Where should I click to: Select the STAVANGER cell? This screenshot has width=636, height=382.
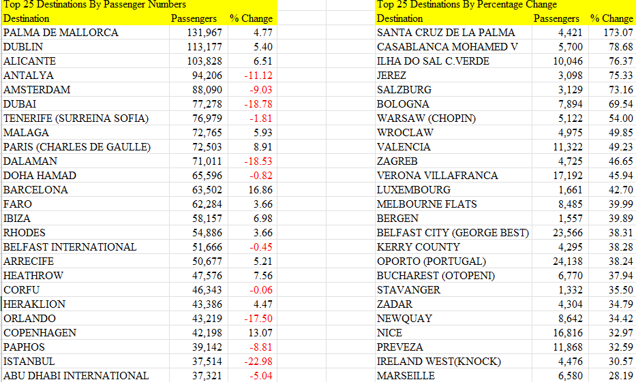[453, 290]
